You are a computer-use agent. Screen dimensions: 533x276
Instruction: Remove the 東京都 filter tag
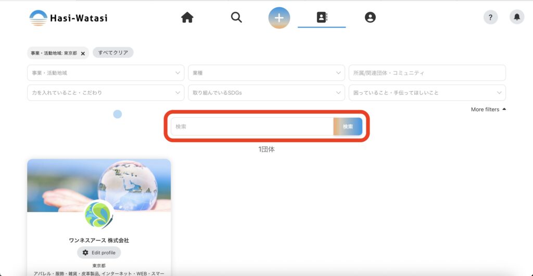click(x=83, y=53)
